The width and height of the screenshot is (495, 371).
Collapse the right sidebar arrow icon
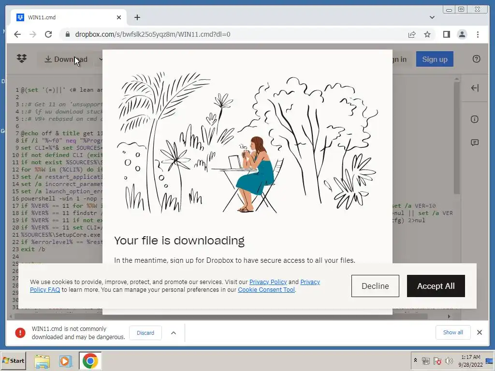475,88
